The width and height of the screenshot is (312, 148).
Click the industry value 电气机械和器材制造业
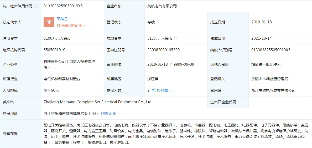62,79
